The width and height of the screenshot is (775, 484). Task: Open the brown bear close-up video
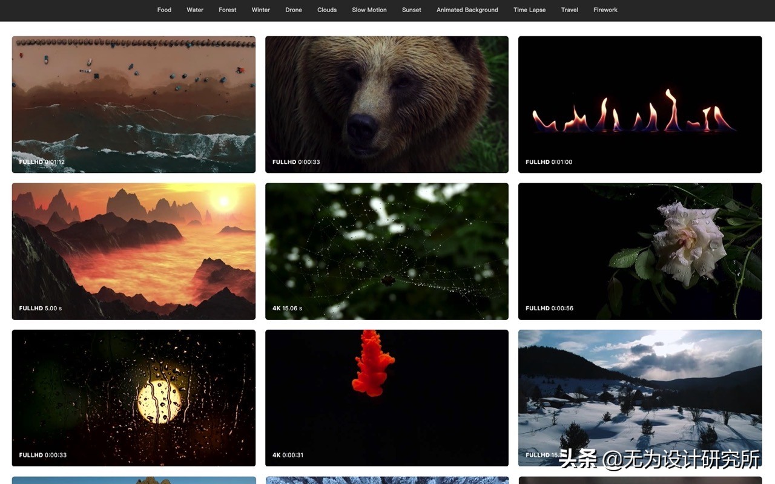(387, 105)
